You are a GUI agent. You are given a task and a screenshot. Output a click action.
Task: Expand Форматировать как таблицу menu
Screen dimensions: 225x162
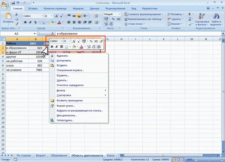pyautogui.click(x=144, y=19)
